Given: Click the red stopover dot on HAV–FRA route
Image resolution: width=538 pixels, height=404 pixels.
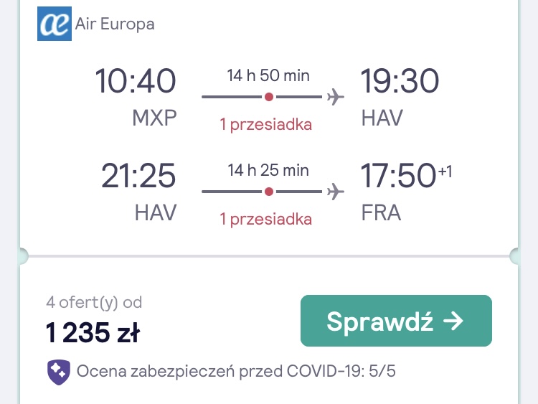Looking at the screenshot, I should coord(269,192).
